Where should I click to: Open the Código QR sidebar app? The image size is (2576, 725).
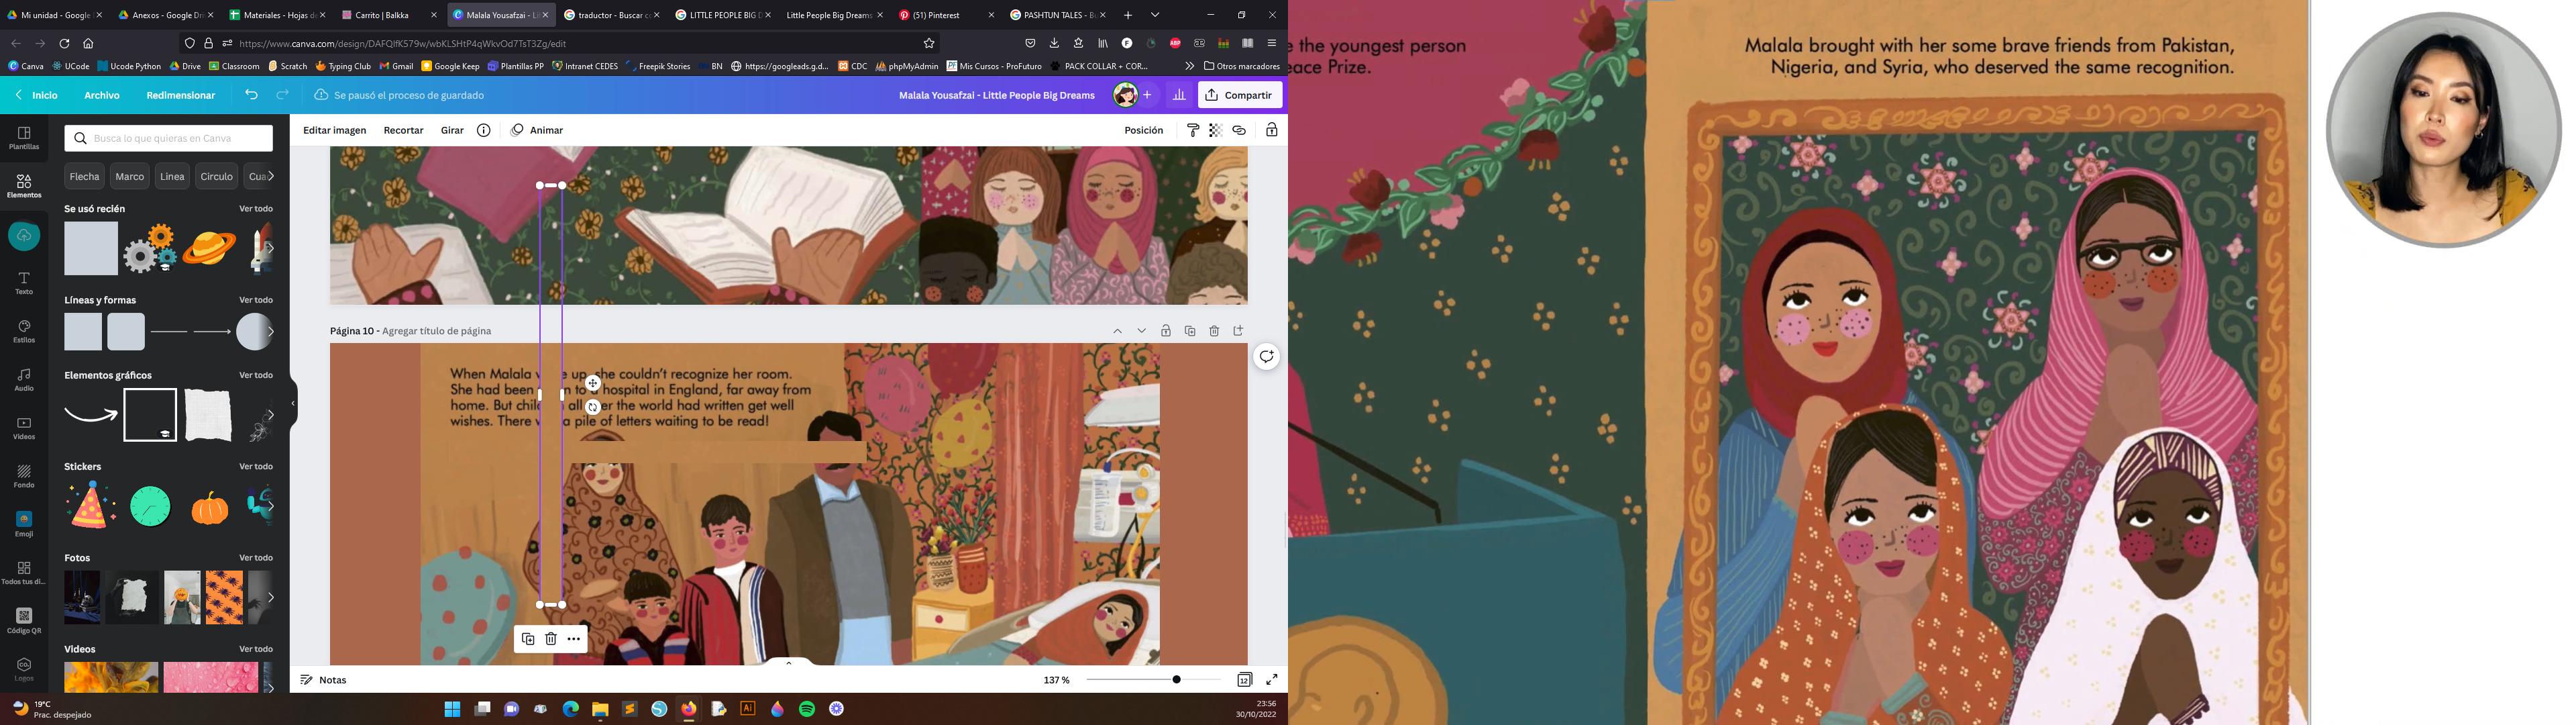click(24, 621)
